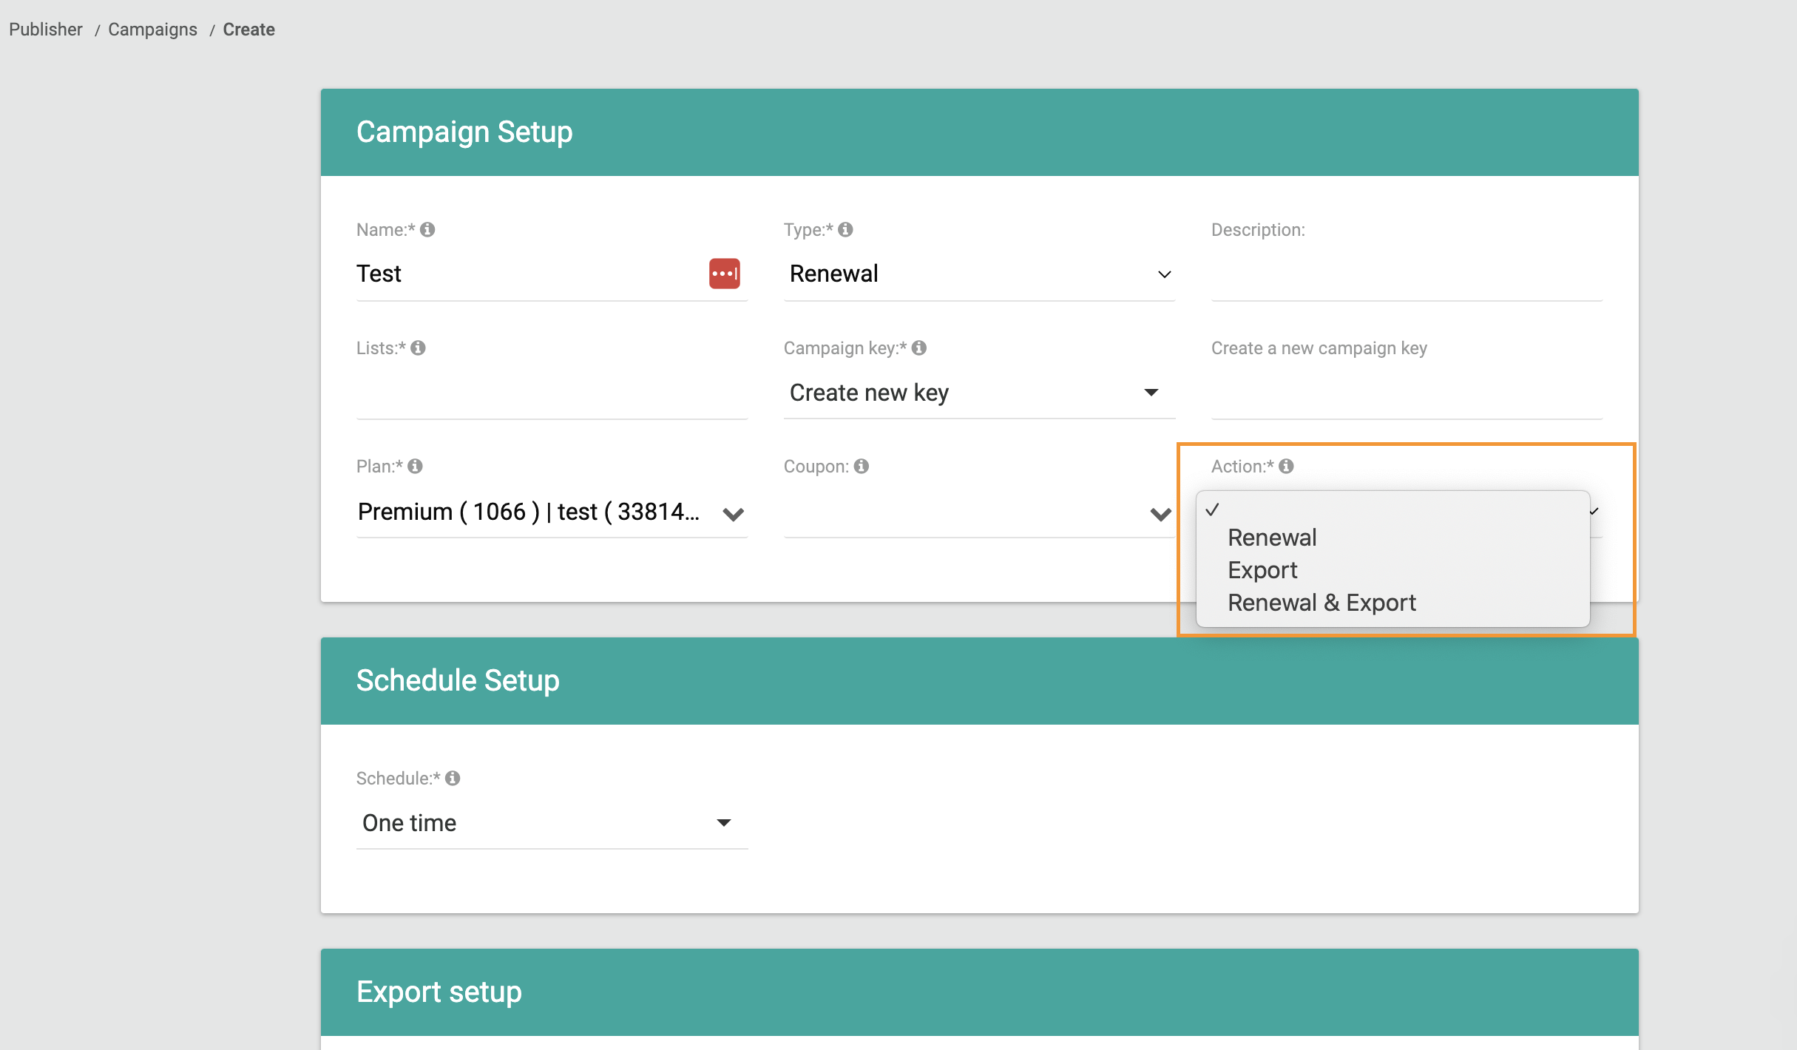Click the info icon beside Coupon label

coord(862,467)
